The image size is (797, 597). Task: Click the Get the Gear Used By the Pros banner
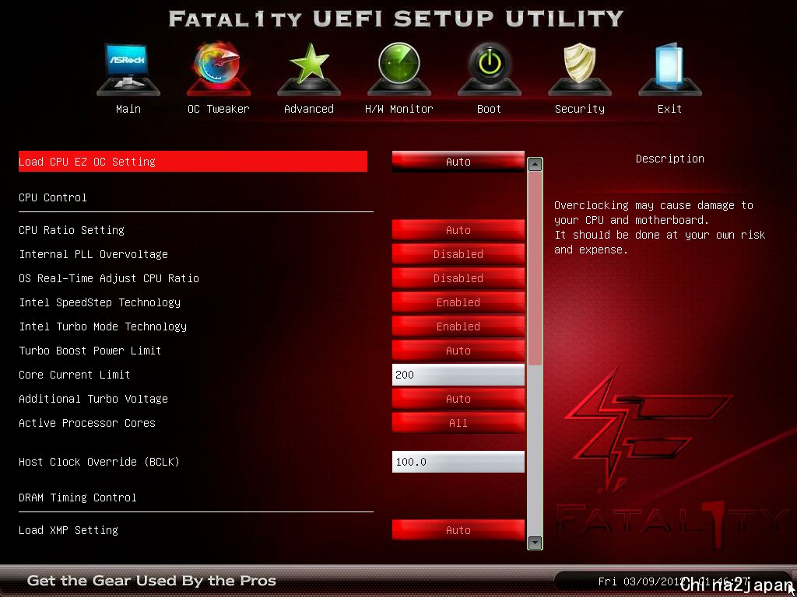click(152, 581)
